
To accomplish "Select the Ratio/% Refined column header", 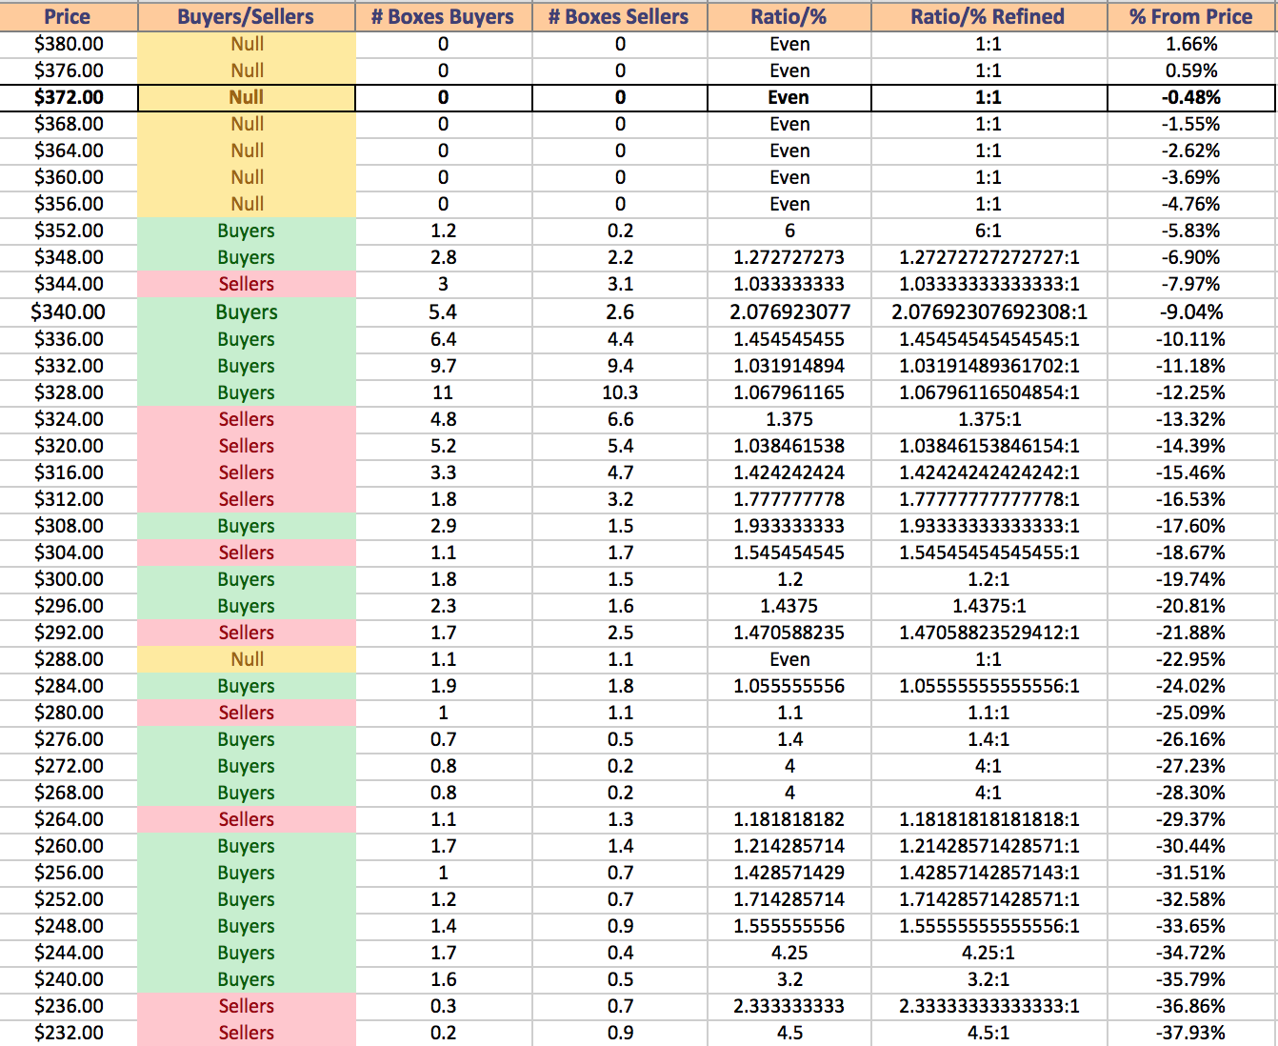I will [x=988, y=16].
